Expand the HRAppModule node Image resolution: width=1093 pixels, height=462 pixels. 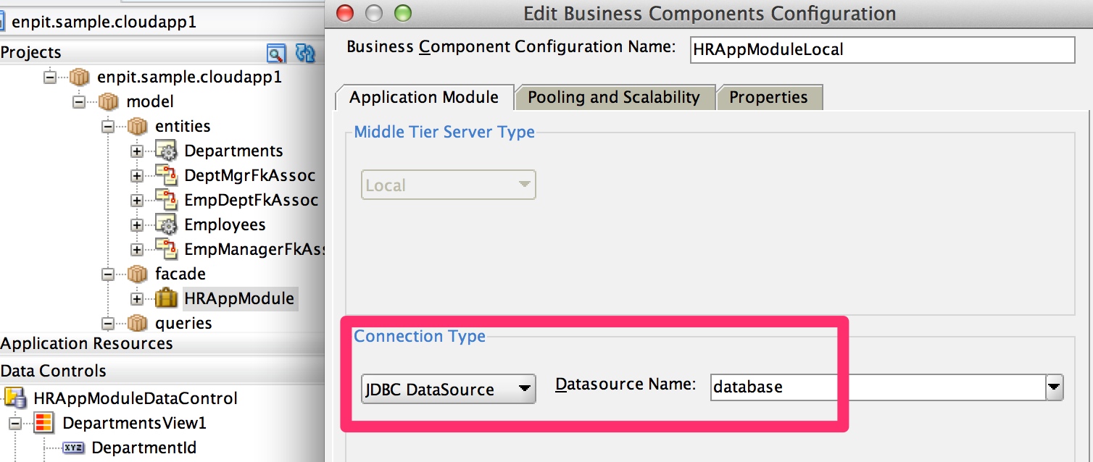coord(136,299)
